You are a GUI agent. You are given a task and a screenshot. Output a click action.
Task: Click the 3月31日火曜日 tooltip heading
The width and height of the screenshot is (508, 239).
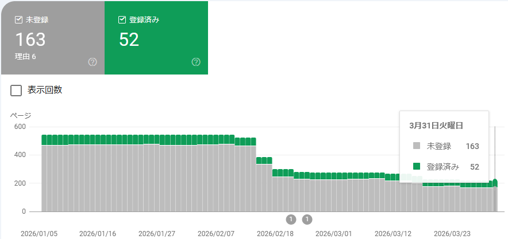coord(436,125)
